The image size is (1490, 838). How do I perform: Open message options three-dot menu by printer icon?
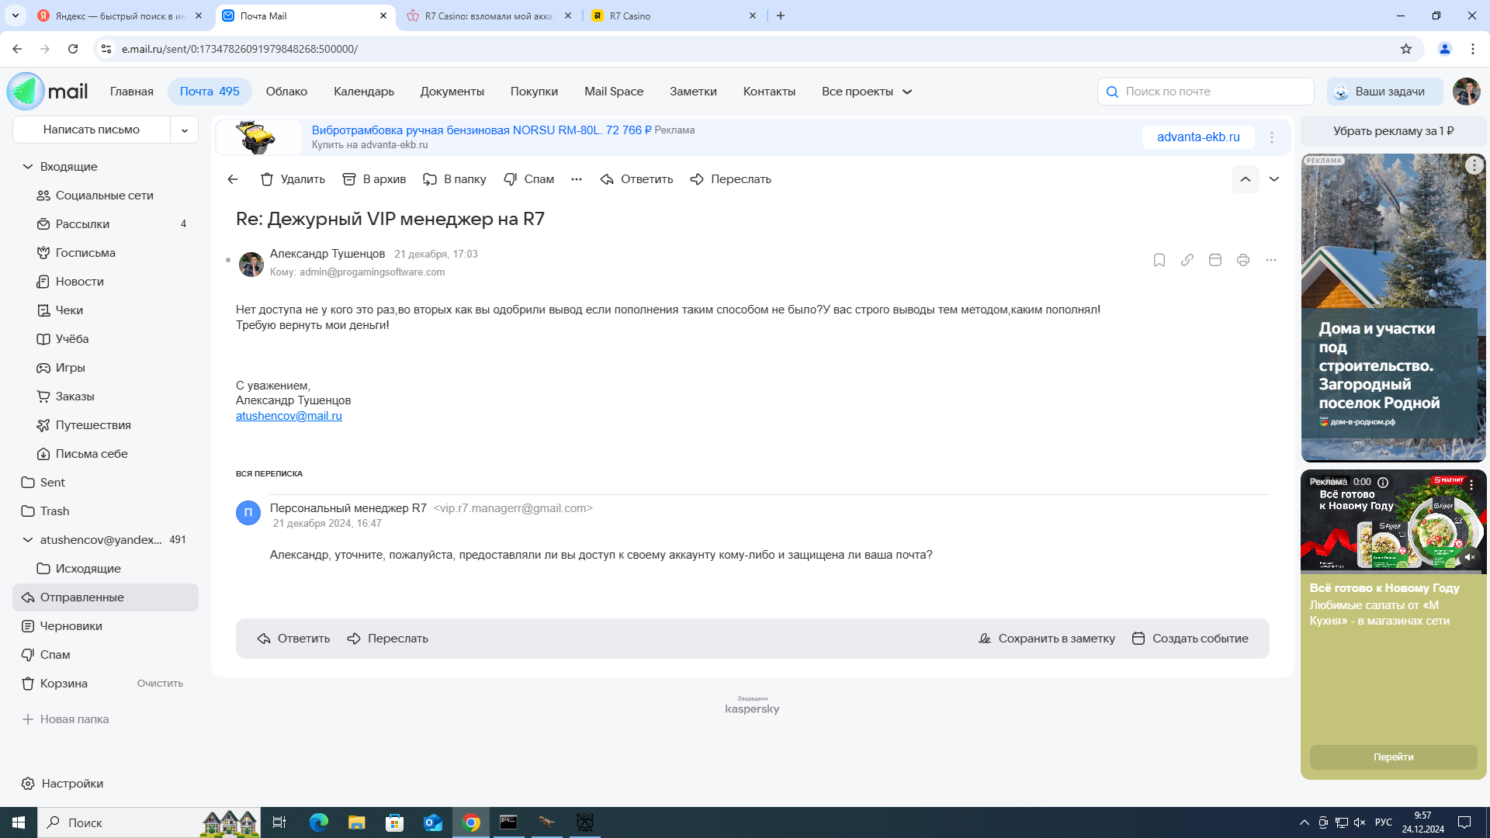[1271, 260]
